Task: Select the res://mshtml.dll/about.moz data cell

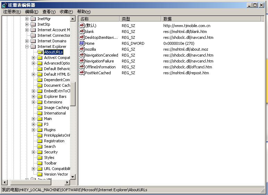Action: point(185,49)
